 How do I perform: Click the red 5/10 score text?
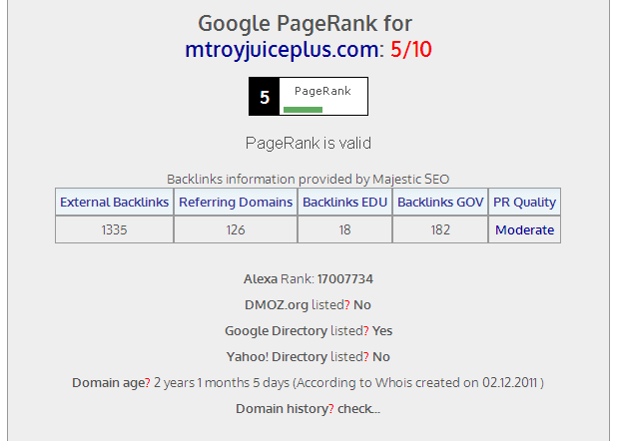[411, 50]
